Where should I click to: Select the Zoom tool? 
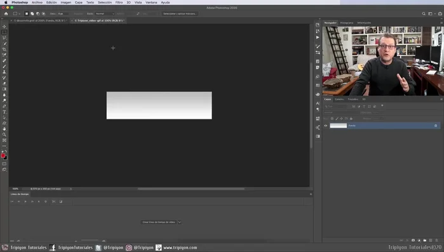point(4,135)
